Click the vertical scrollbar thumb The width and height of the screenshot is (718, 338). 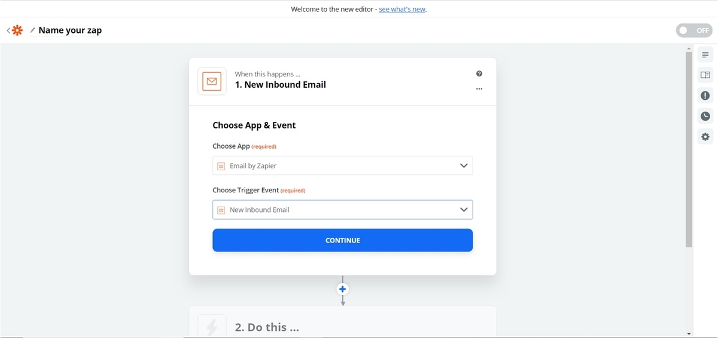point(689,149)
